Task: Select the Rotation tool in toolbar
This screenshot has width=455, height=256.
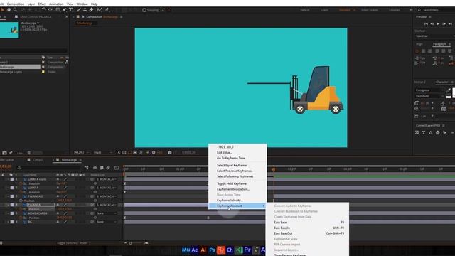Action: tap(43, 10)
